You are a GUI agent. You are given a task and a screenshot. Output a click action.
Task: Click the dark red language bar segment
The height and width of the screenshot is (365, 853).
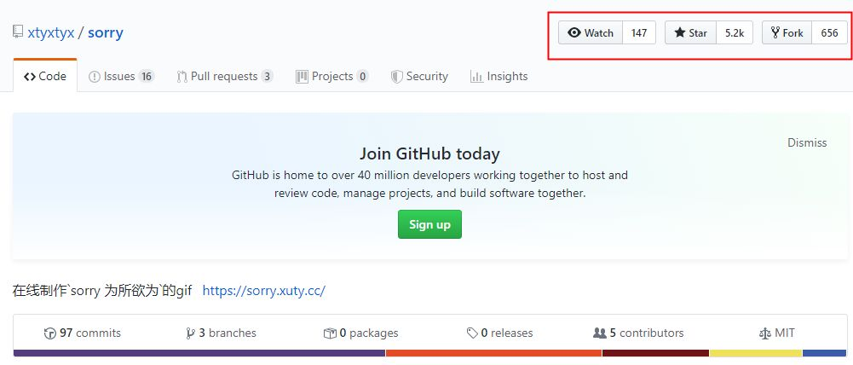coord(655,353)
